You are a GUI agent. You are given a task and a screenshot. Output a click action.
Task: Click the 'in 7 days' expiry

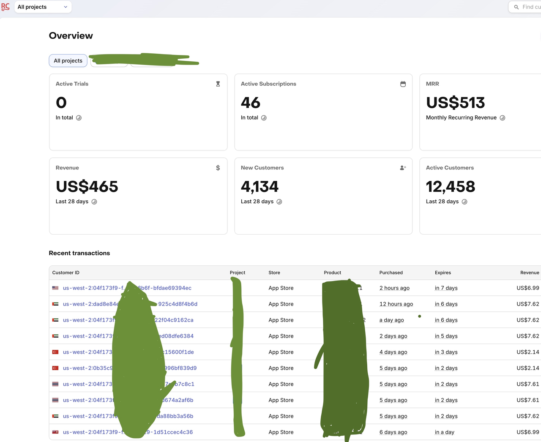[x=446, y=288]
